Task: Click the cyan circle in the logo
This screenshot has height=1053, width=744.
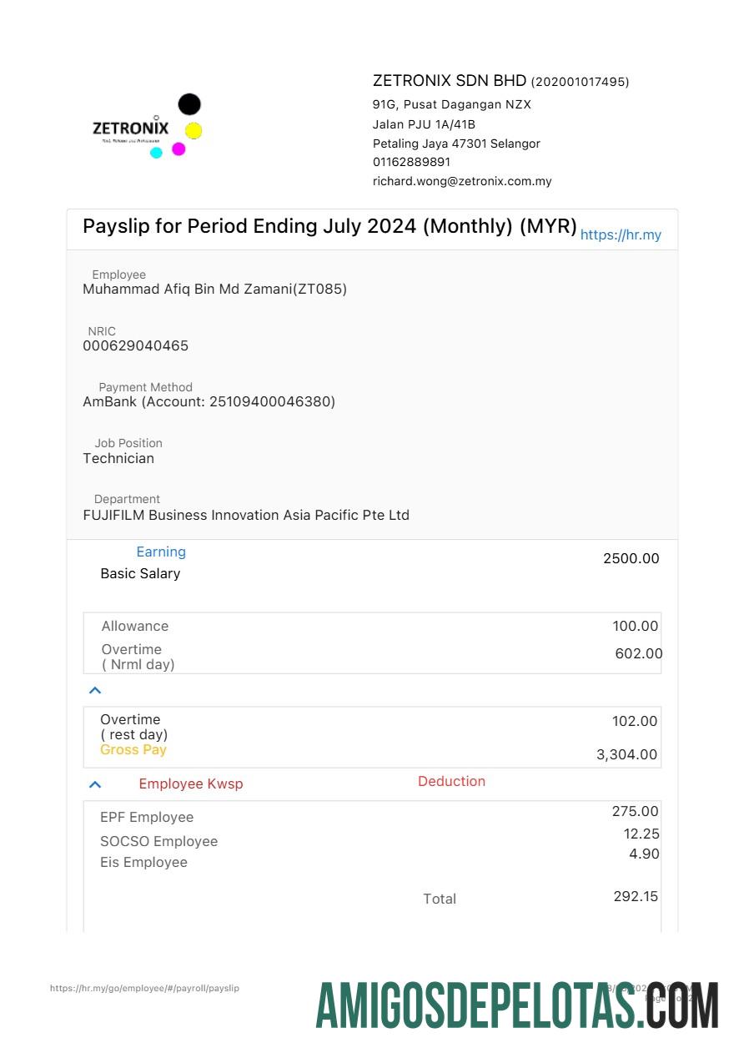Action: pyautogui.click(x=156, y=153)
